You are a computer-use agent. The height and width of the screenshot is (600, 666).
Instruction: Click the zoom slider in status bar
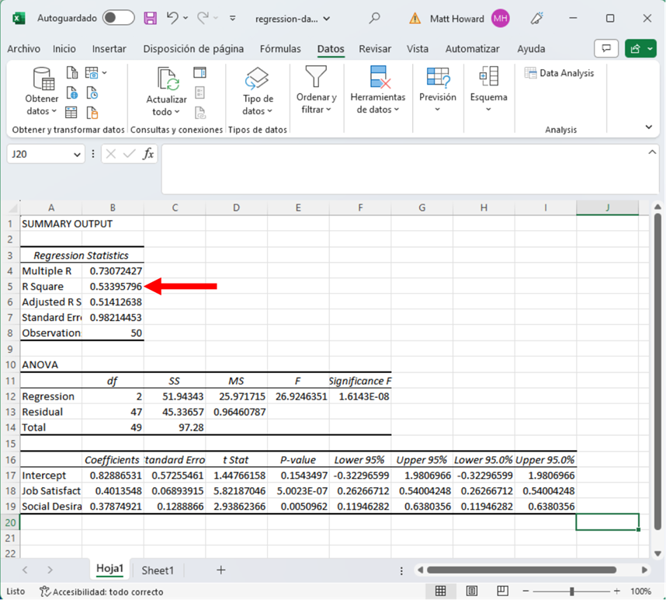click(571, 591)
